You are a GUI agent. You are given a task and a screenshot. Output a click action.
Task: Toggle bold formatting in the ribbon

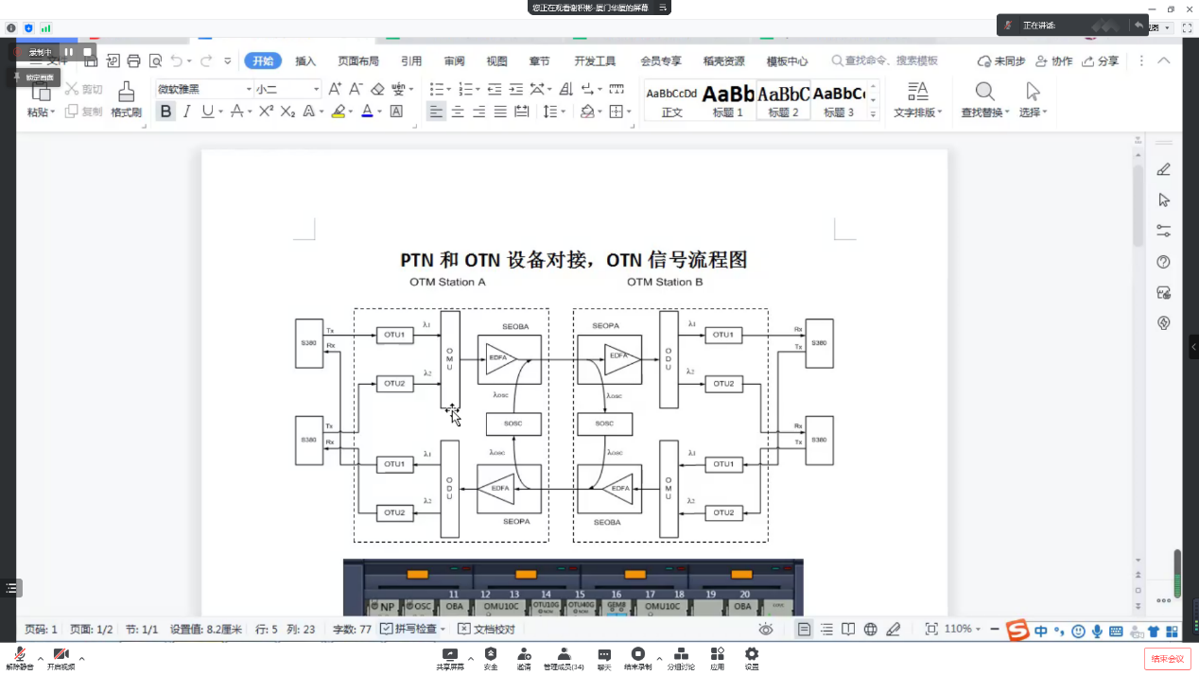coord(166,112)
